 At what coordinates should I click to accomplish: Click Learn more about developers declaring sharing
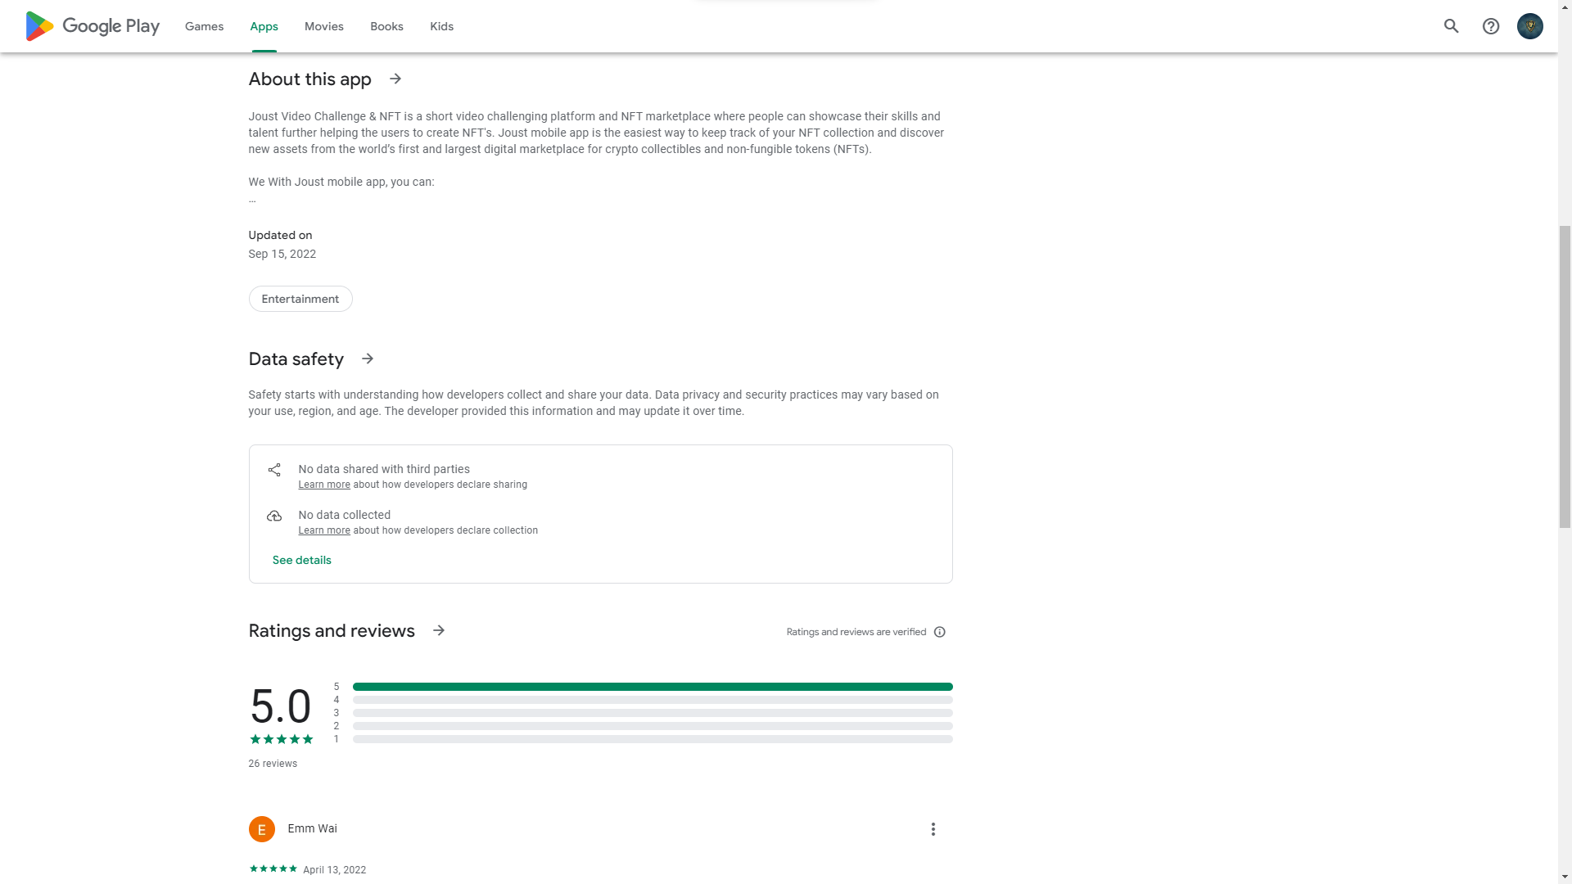(x=324, y=485)
